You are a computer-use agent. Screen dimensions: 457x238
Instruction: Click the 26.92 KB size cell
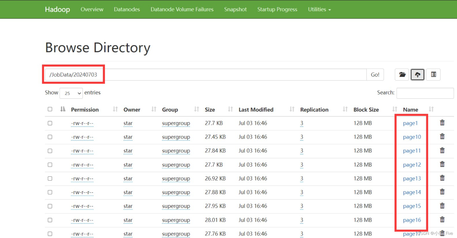pos(215,178)
